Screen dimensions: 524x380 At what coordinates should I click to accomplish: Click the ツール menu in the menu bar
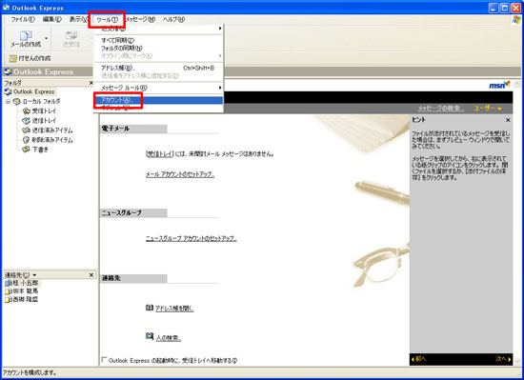[x=107, y=20]
